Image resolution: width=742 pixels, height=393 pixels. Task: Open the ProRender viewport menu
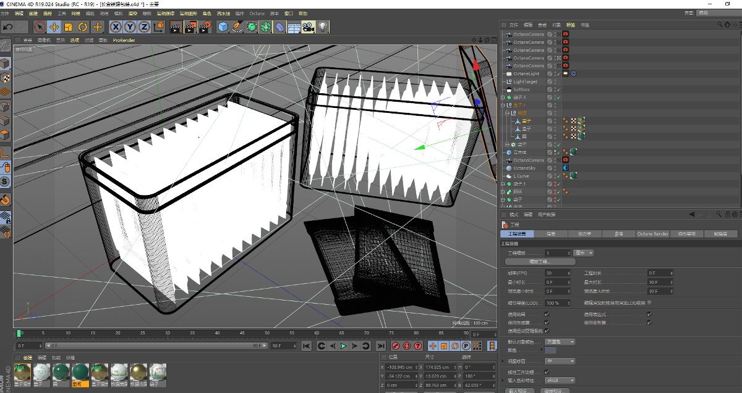pyautogui.click(x=124, y=40)
